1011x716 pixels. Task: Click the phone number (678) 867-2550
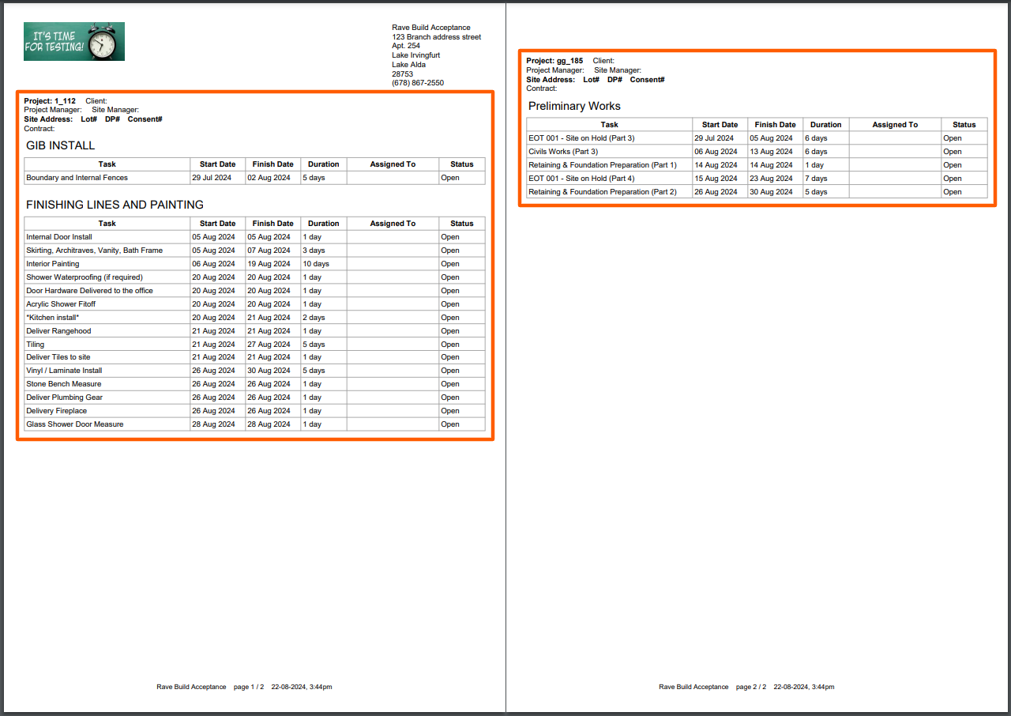pyautogui.click(x=418, y=83)
